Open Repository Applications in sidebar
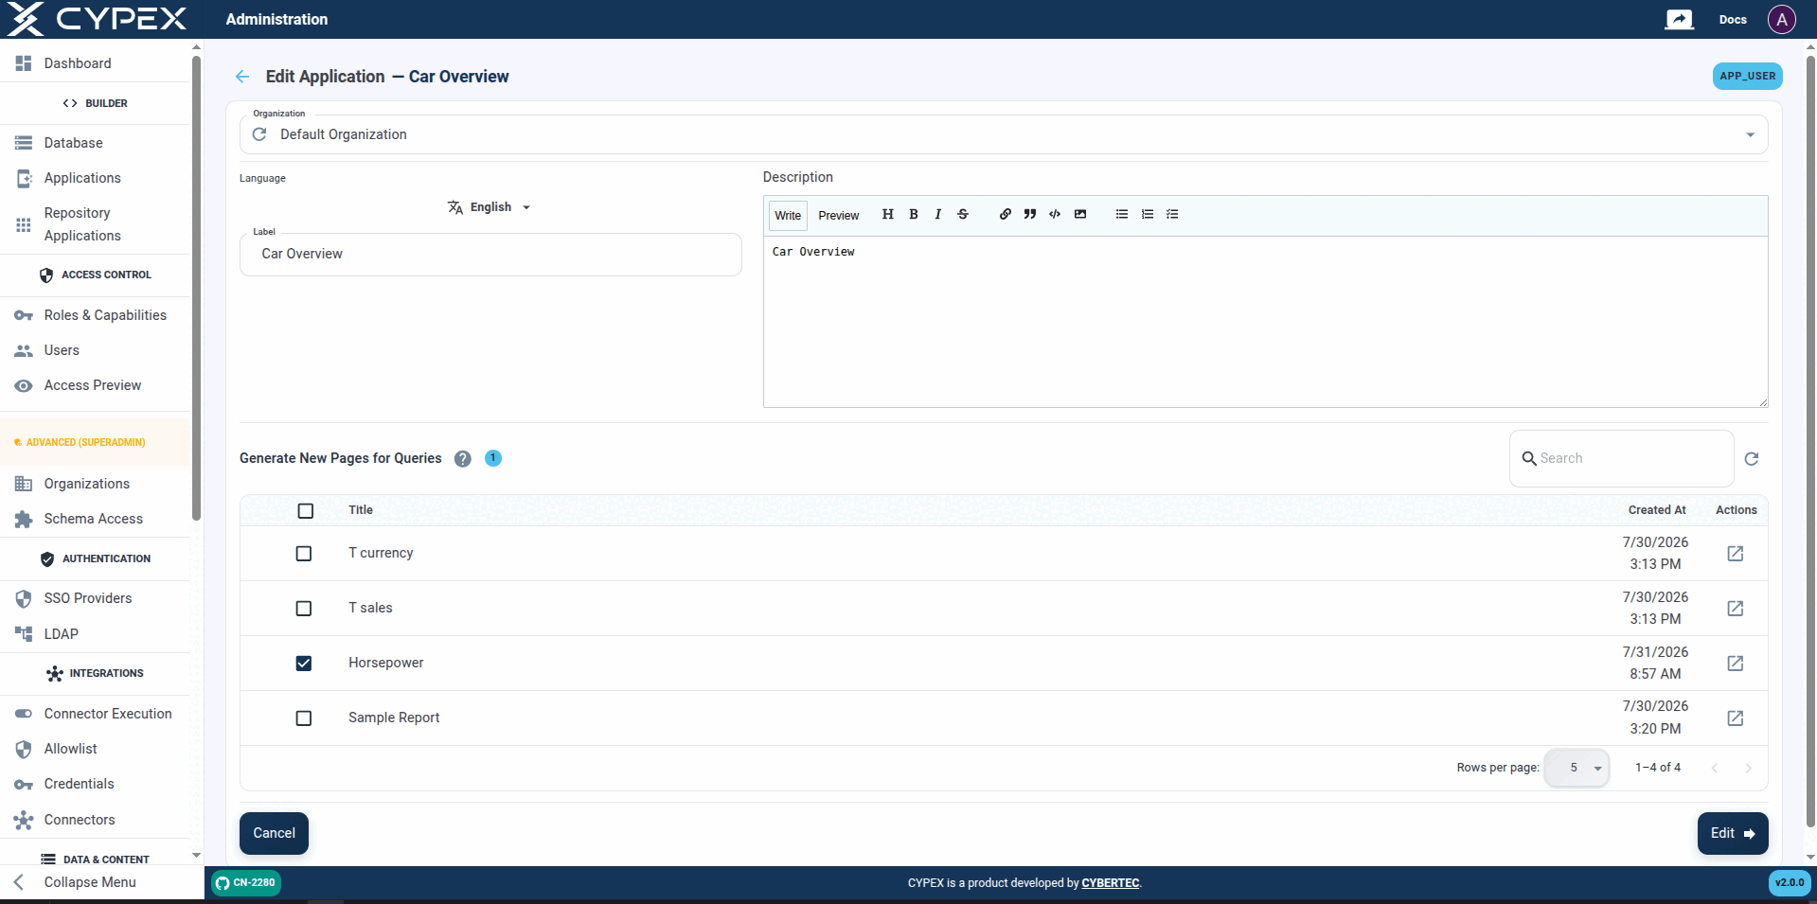Image resolution: width=1817 pixels, height=904 pixels. [95, 224]
